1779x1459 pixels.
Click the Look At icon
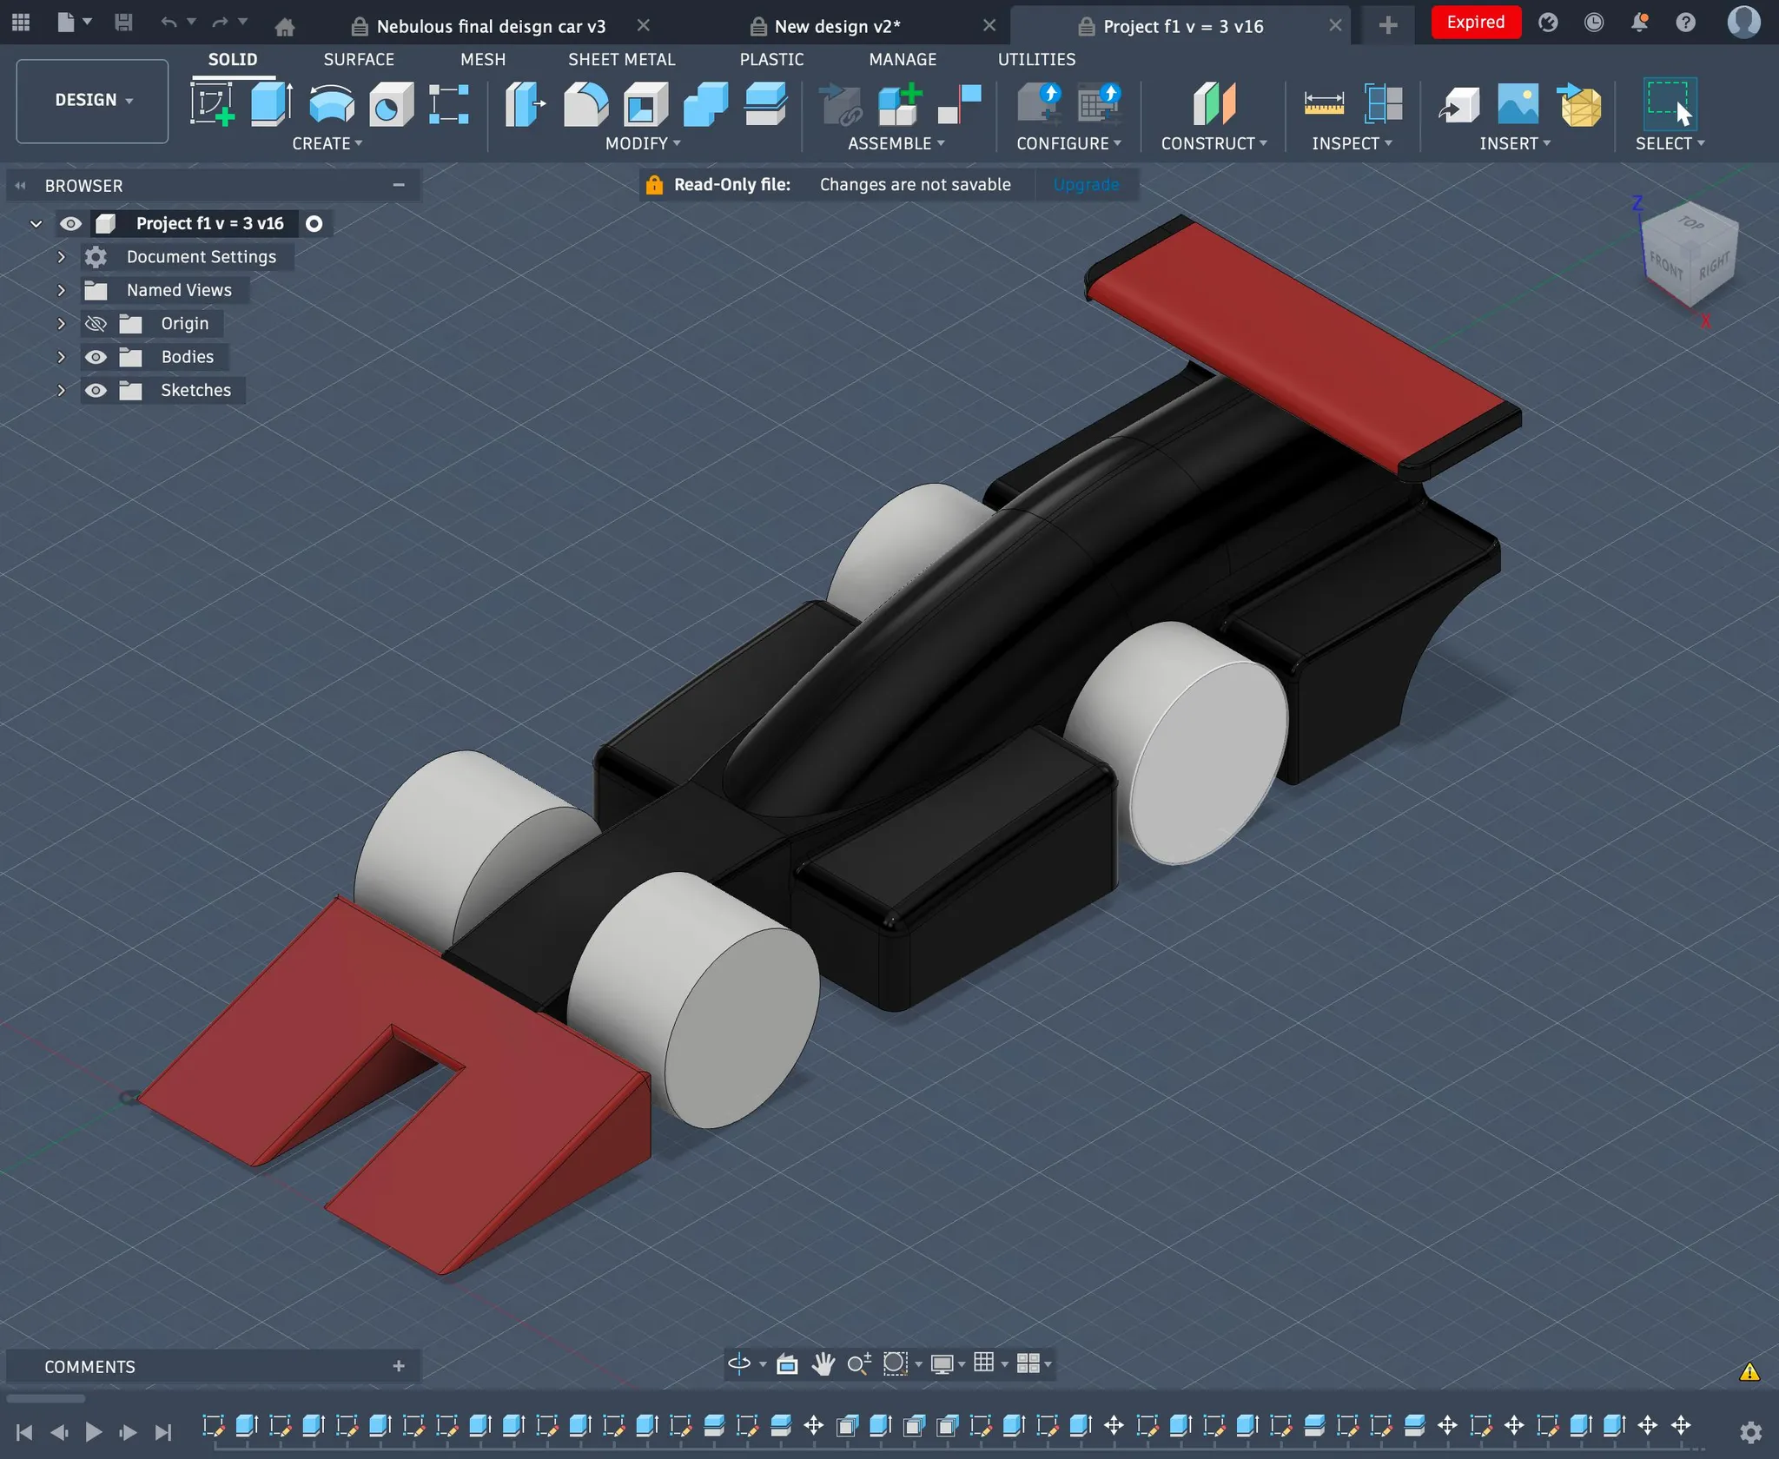coord(787,1363)
